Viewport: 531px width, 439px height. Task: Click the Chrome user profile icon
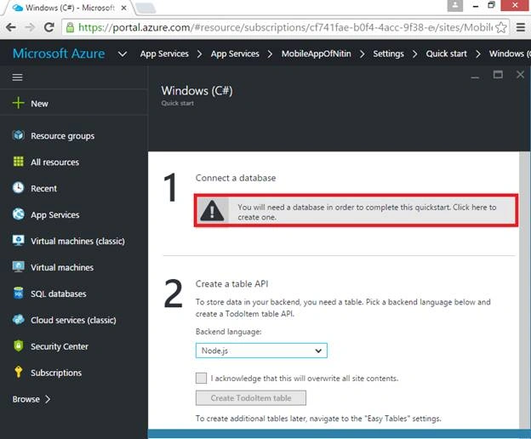[x=454, y=5]
